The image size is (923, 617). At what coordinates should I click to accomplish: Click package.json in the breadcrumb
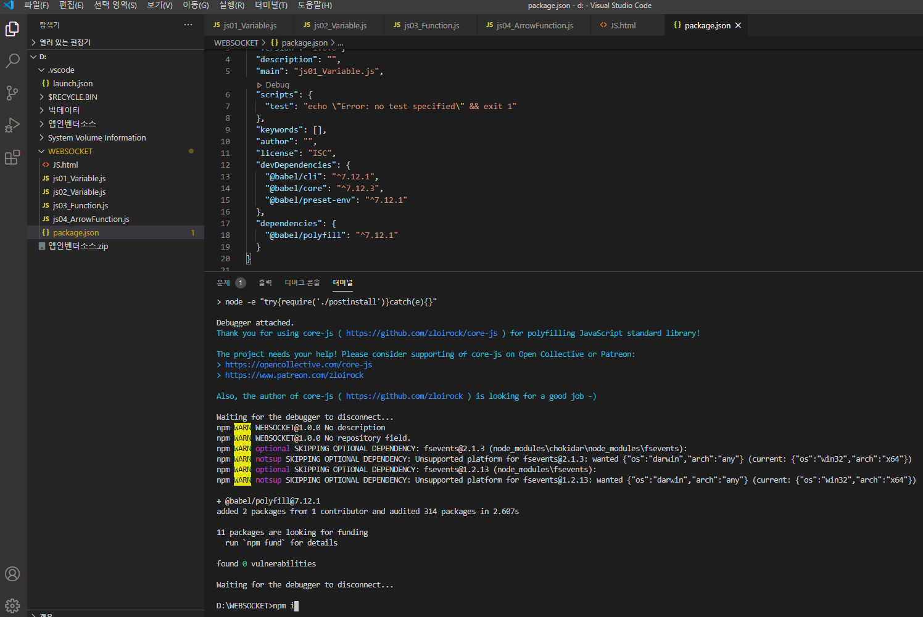click(305, 43)
